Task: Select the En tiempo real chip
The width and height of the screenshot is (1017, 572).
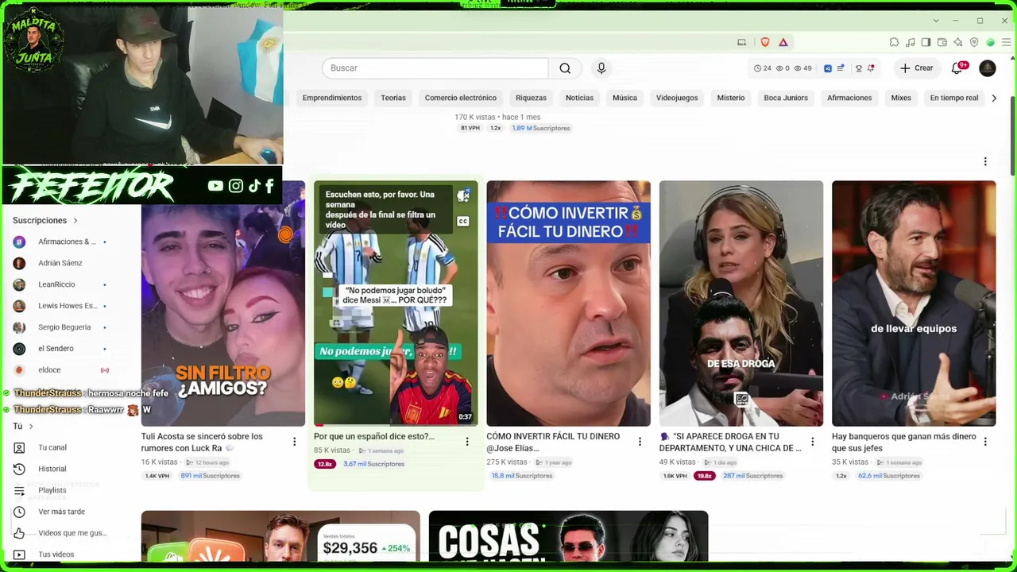Action: point(954,98)
